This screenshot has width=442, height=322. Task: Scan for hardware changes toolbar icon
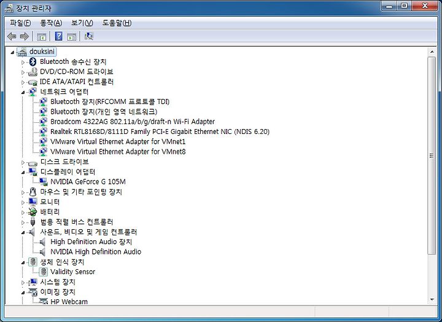click(89, 36)
